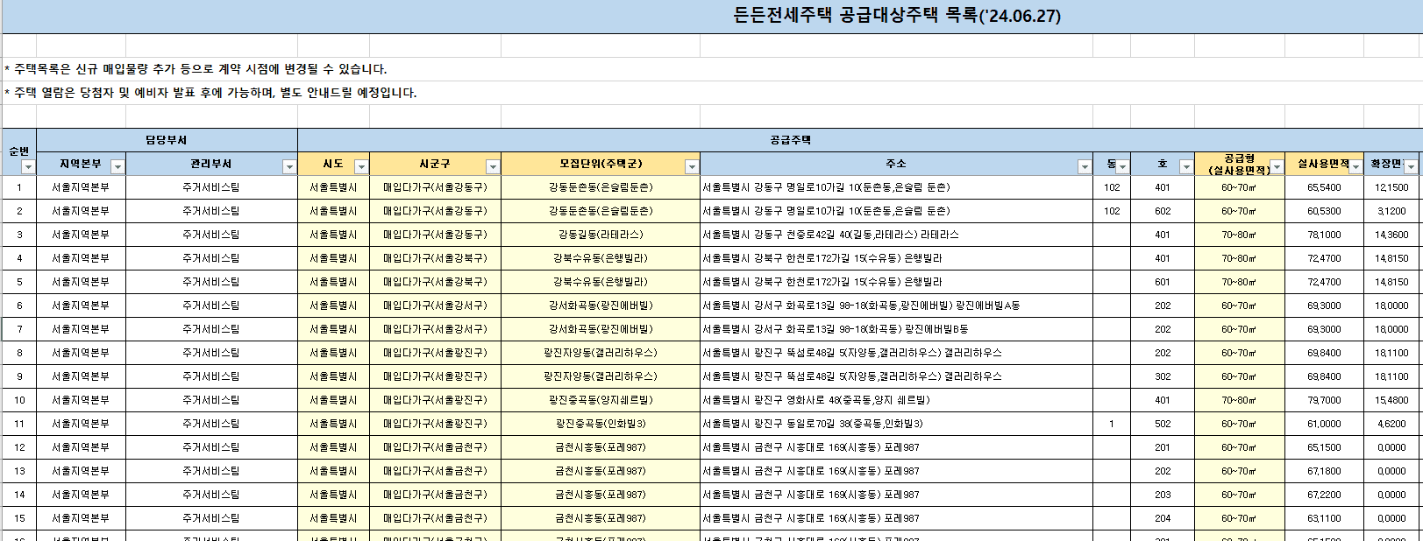The height and width of the screenshot is (541, 1423).
Task: Select the title cell 든든전세주택 공급대상주택 목록
Action: pos(896,17)
